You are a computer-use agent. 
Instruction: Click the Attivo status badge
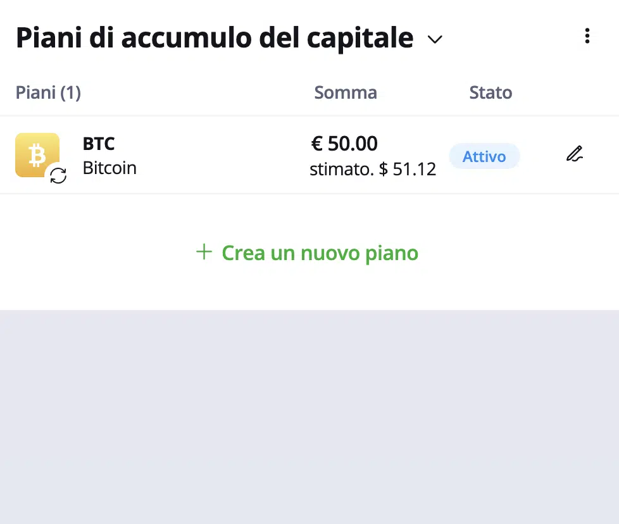[x=484, y=156]
